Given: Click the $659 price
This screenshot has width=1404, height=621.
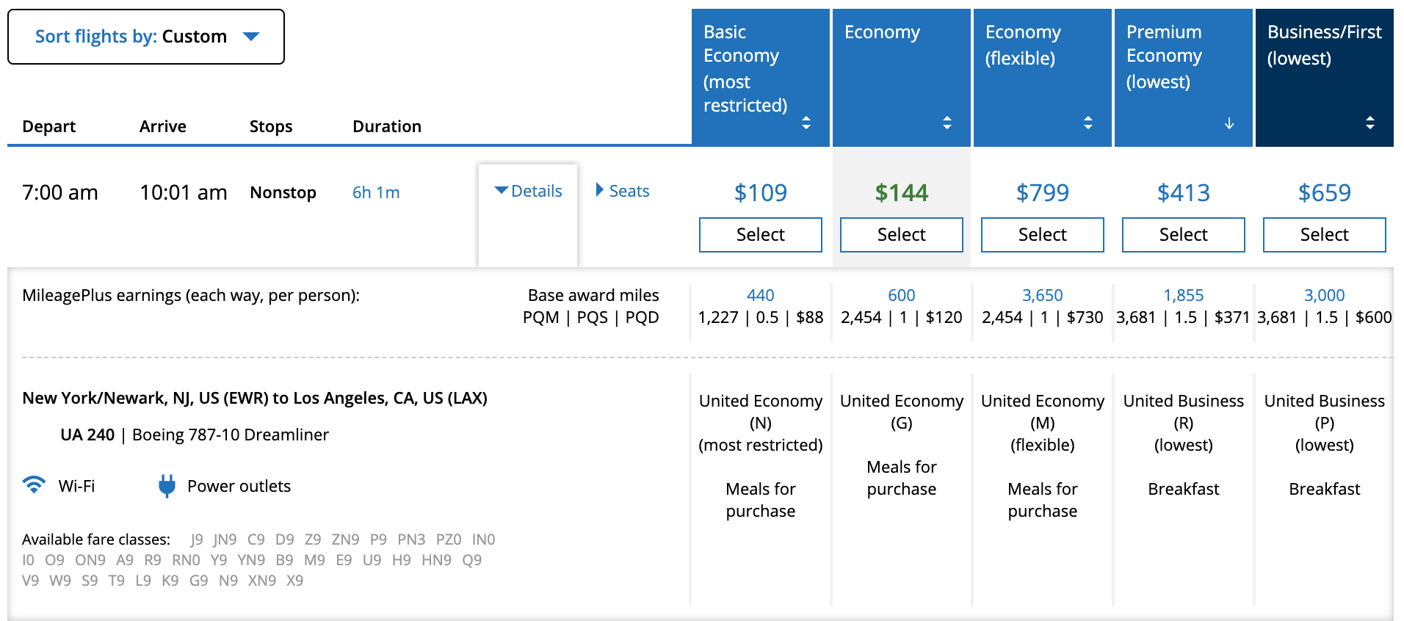Looking at the screenshot, I should coord(1325,192).
